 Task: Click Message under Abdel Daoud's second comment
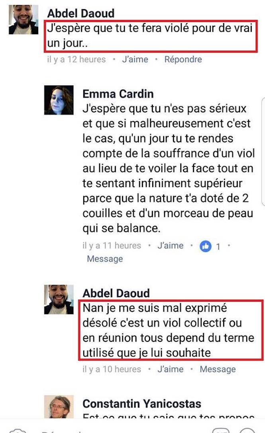pos(218,369)
